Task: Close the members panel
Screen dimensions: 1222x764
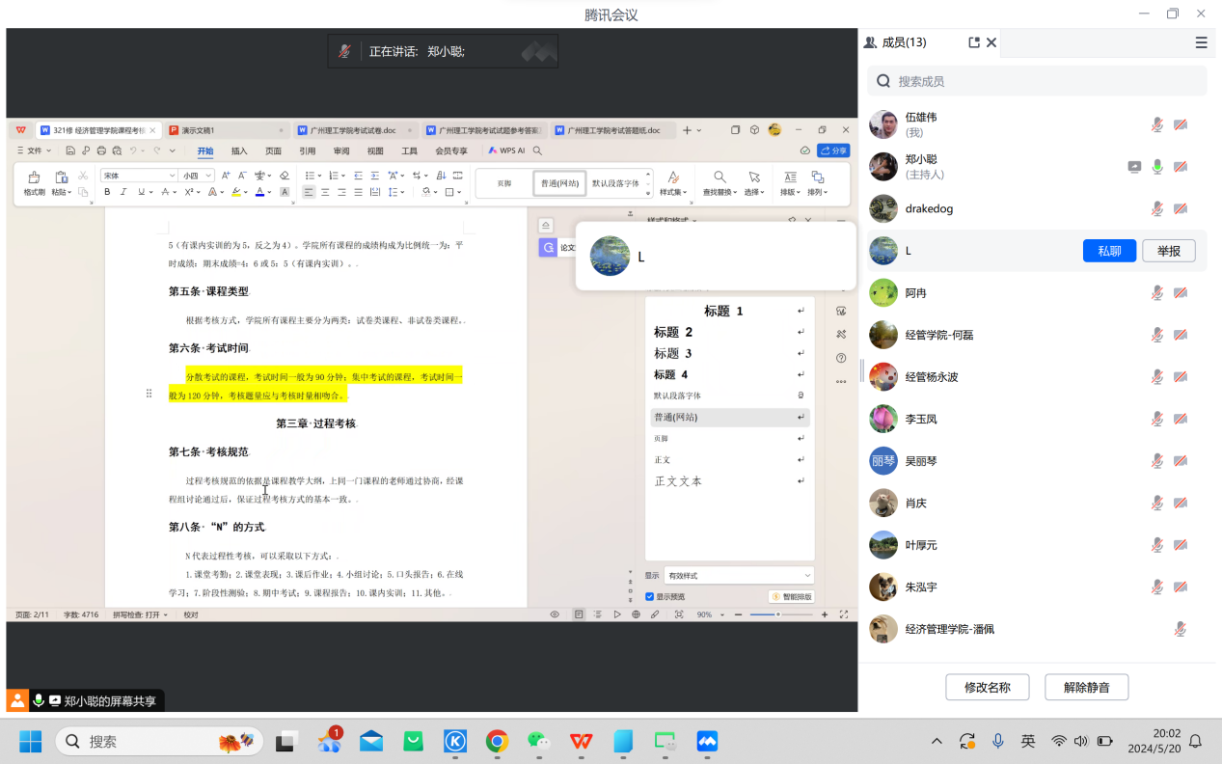Action: pyautogui.click(x=991, y=42)
